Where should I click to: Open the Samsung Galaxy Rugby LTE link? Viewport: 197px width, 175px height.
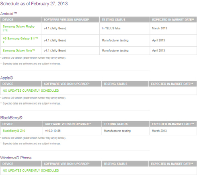click(18, 28)
